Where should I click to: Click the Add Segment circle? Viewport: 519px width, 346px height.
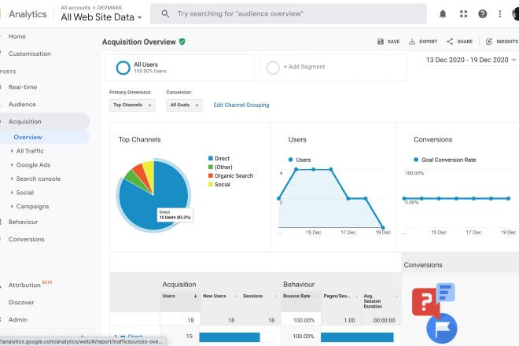[273, 68]
